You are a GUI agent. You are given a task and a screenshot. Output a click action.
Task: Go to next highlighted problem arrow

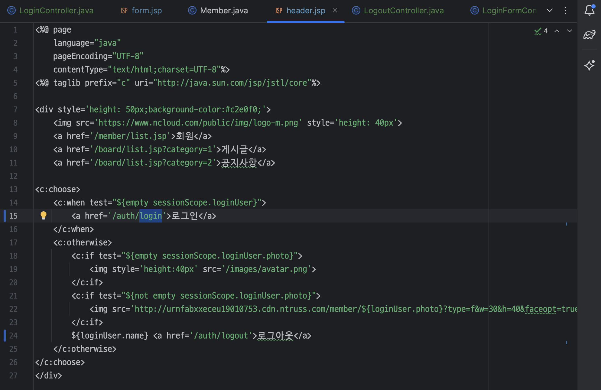click(x=570, y=31)
